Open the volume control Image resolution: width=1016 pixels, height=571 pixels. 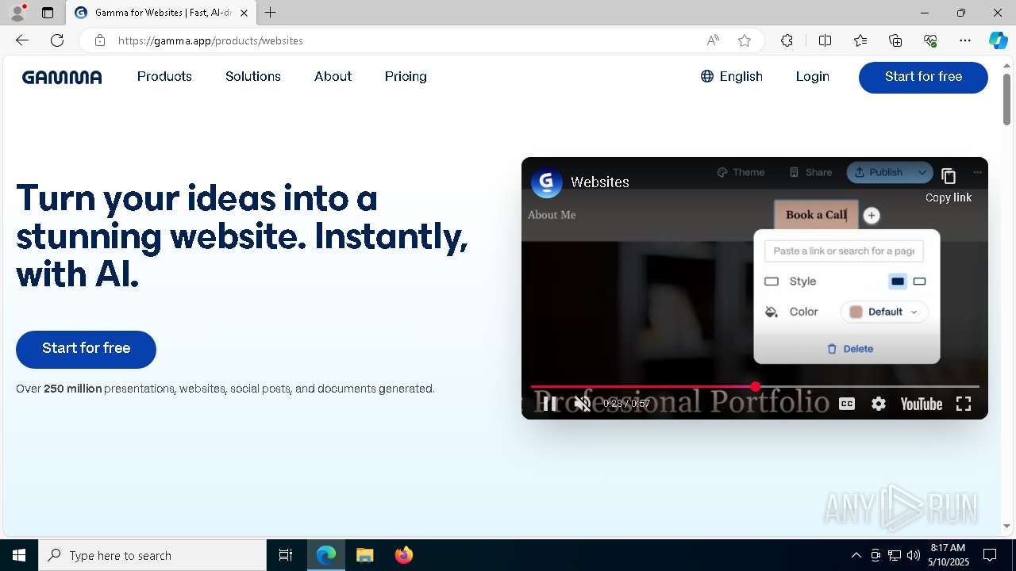pyautogui.click(x=914, y=555)
